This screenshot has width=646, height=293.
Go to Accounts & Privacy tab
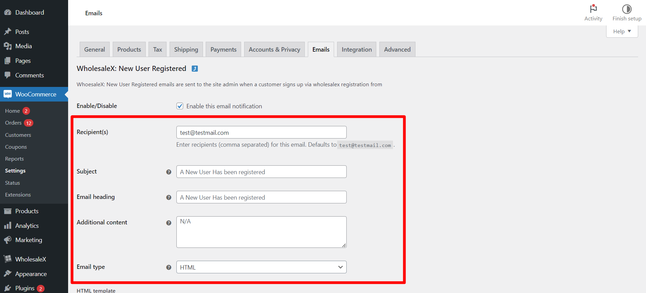[274, 50]
